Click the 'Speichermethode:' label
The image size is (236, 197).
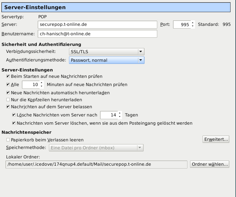click(26, 148)
